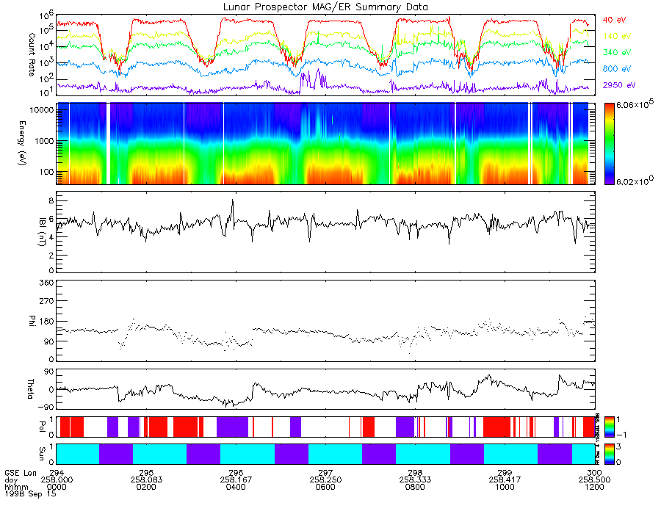Click the Sun panel color scale

609,454
